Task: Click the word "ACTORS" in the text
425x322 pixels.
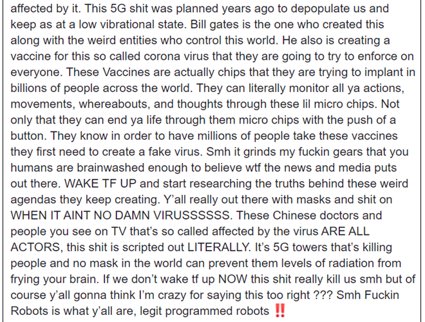Action: (35, 247)
